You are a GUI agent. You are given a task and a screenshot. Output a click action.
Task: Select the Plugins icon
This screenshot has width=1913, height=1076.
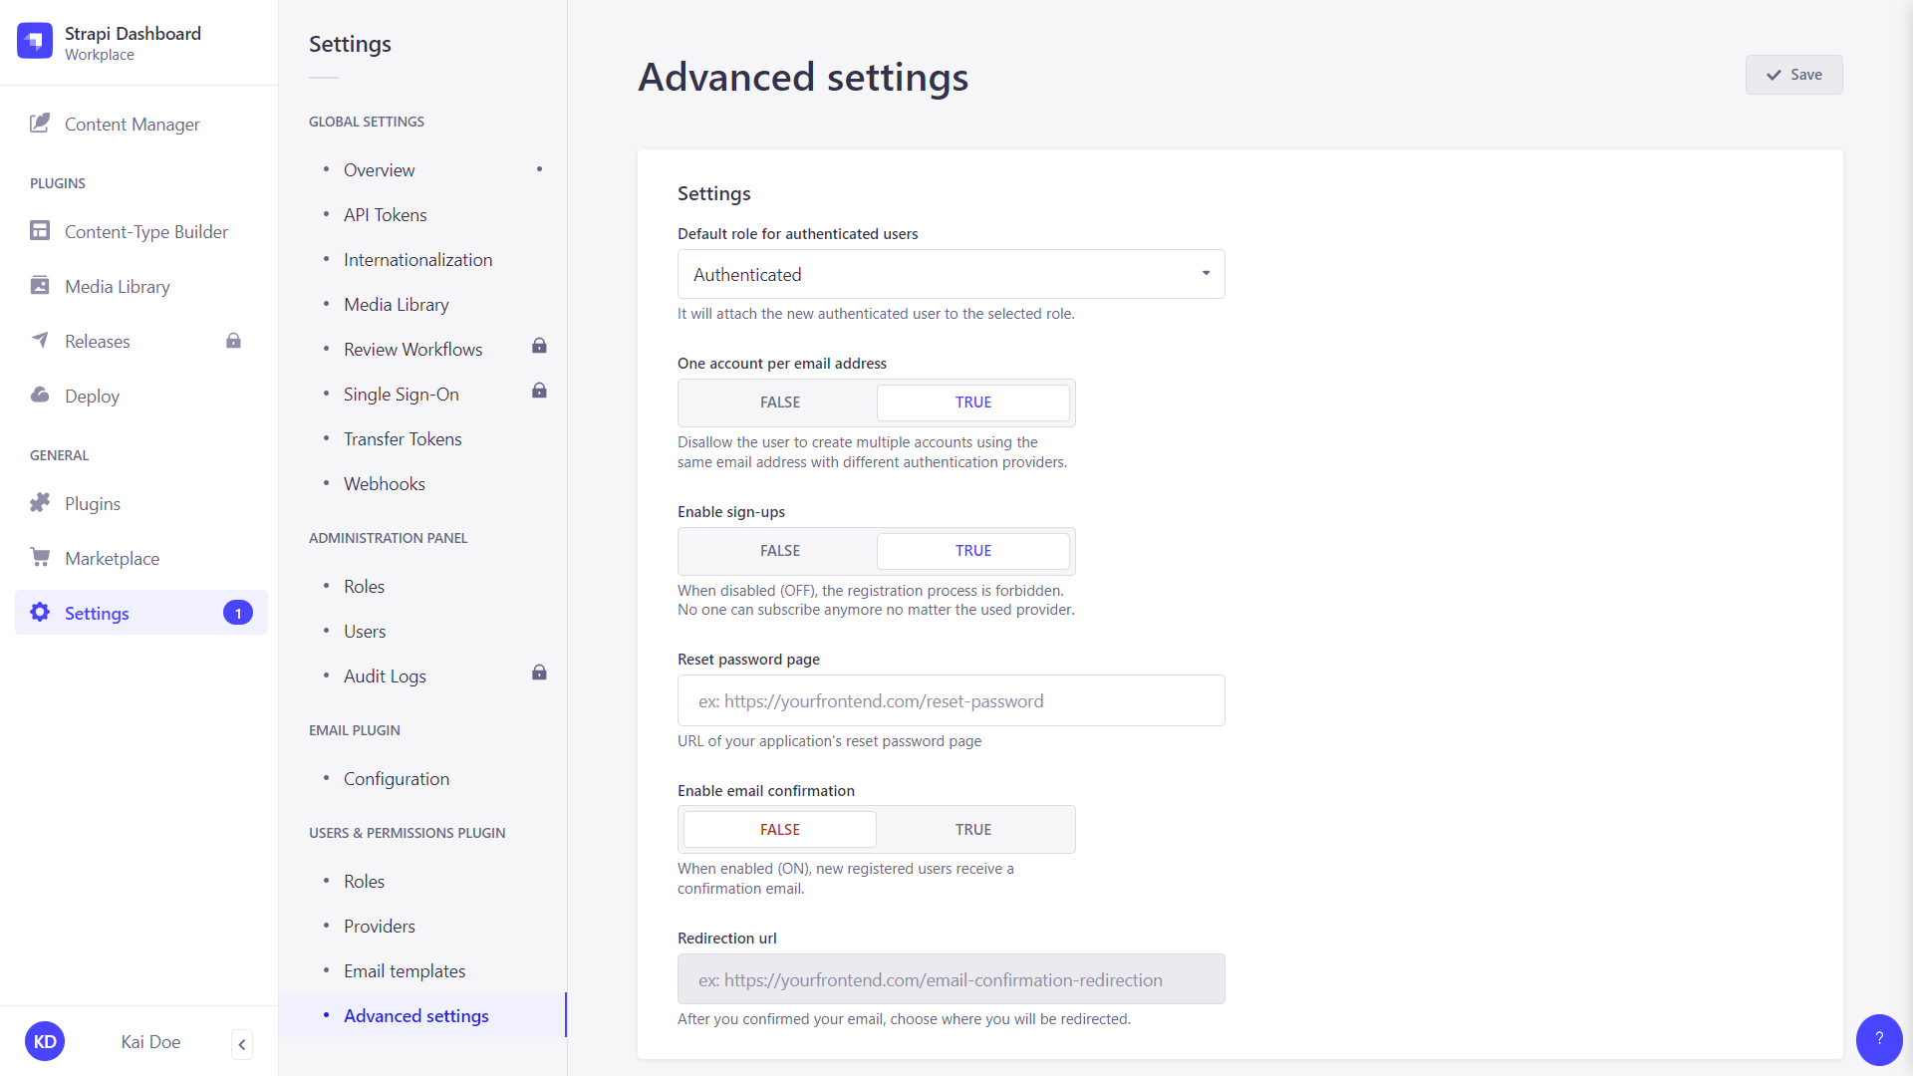point(40,503)
